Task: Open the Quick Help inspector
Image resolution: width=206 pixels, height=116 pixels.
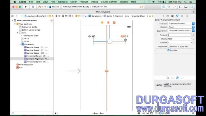Action: pyautogui.click(x=168, y=16)
